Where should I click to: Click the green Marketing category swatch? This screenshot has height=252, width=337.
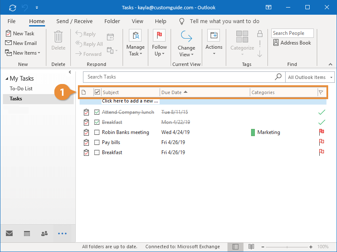coord(253,132)
